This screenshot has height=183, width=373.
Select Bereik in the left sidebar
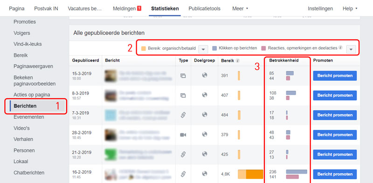[x=21, y=55]
